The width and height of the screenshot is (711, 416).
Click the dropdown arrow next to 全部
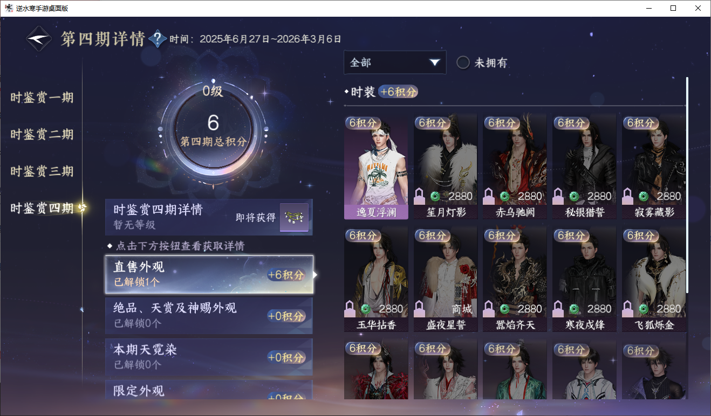[x=435, y=63]
